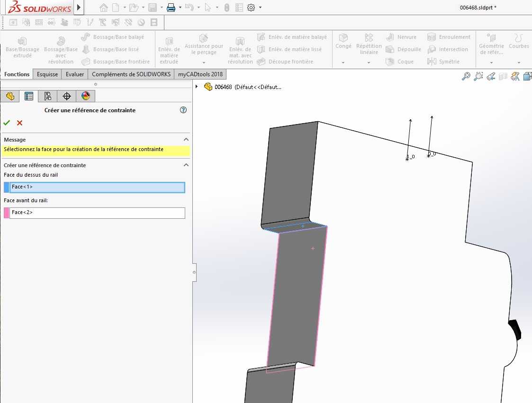
Task: Open Compléments de SOLIDWORKS tab
Action: click(131, 74)
